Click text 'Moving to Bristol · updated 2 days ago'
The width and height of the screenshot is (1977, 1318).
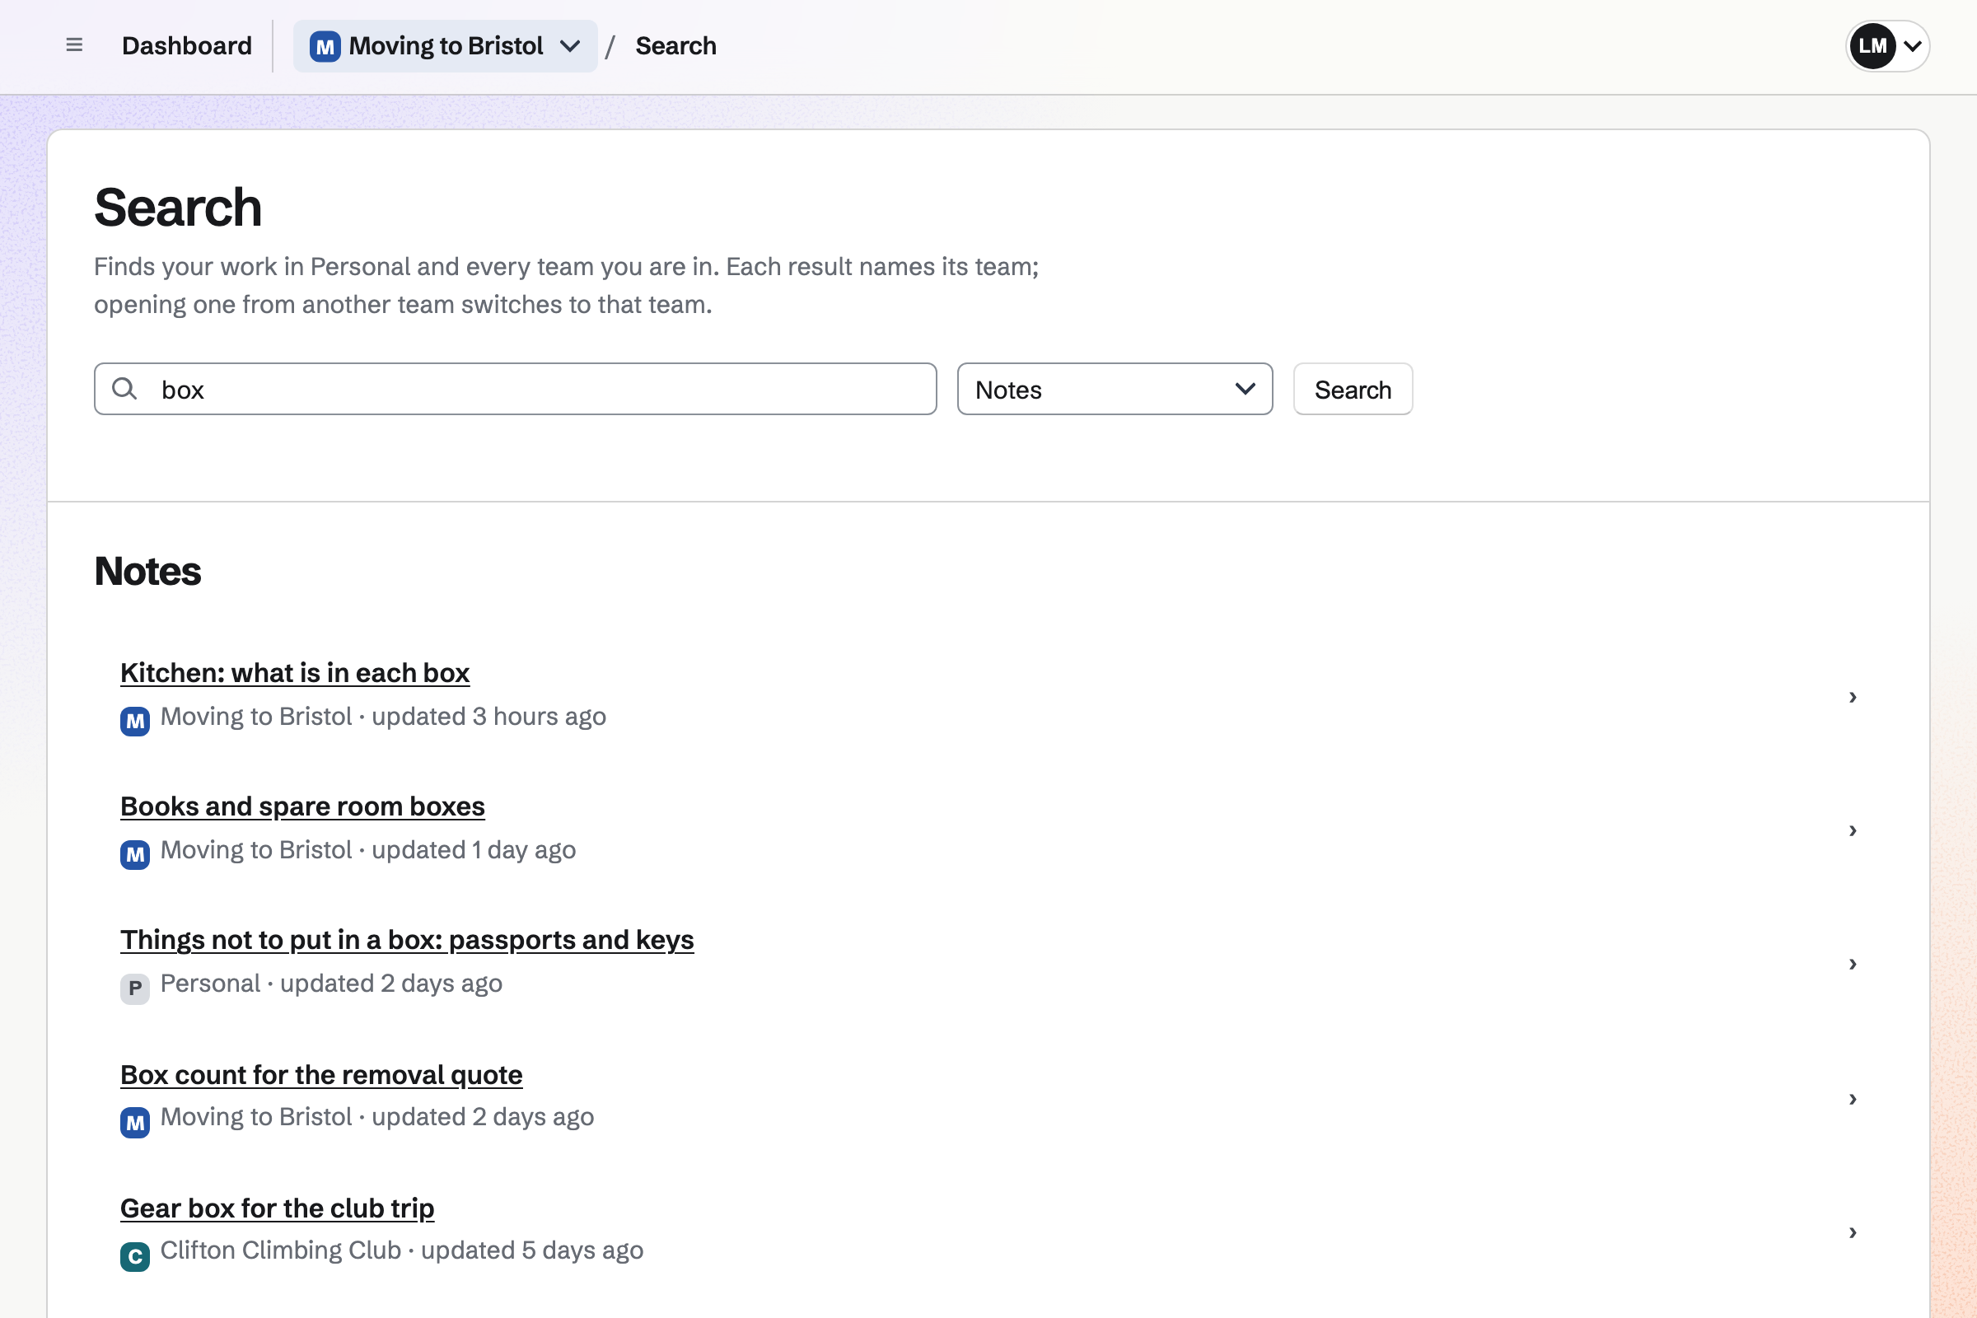(x=377, y=1117)
